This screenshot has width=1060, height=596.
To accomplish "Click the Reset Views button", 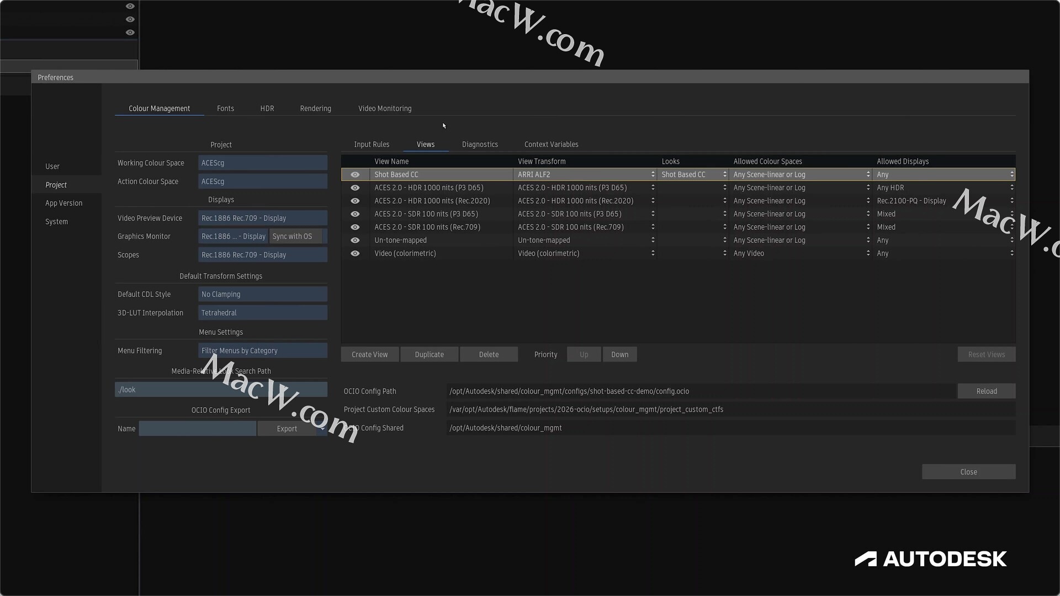I will click(986, 354).
